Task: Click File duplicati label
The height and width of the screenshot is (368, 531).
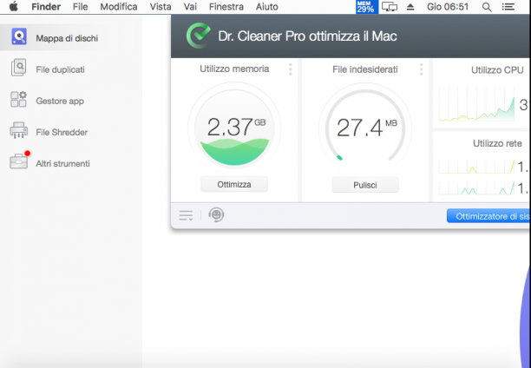Action: (x=60, y=69)
